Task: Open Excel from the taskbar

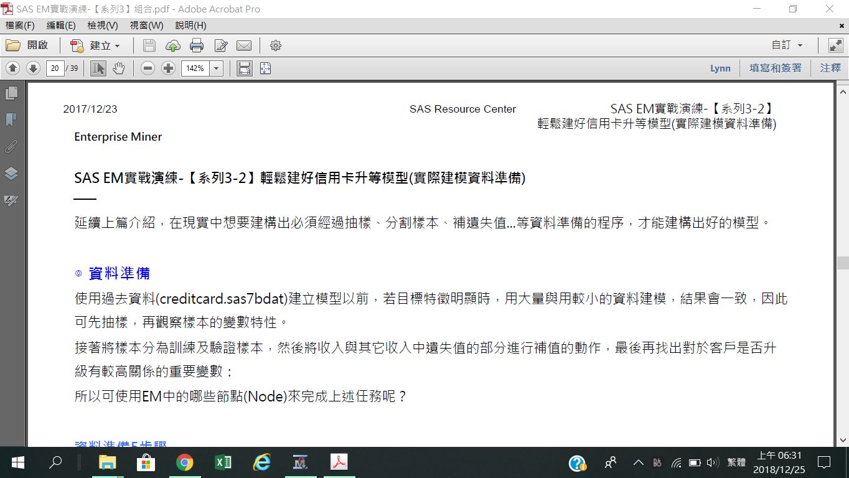Action: (x=223, y=462)
